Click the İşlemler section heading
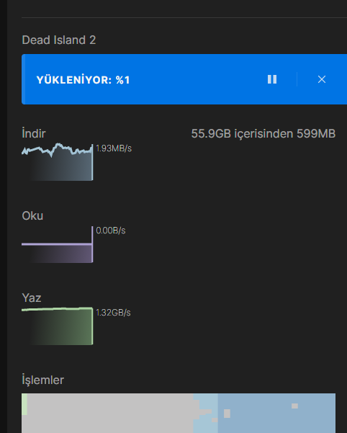Viewport: 347px width, 433px height. point(42,380)
